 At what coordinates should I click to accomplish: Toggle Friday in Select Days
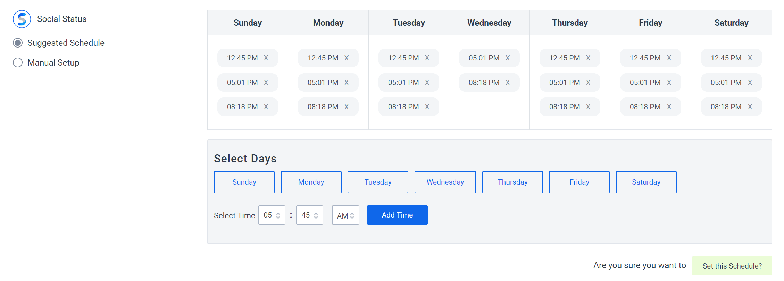(579, 182)
